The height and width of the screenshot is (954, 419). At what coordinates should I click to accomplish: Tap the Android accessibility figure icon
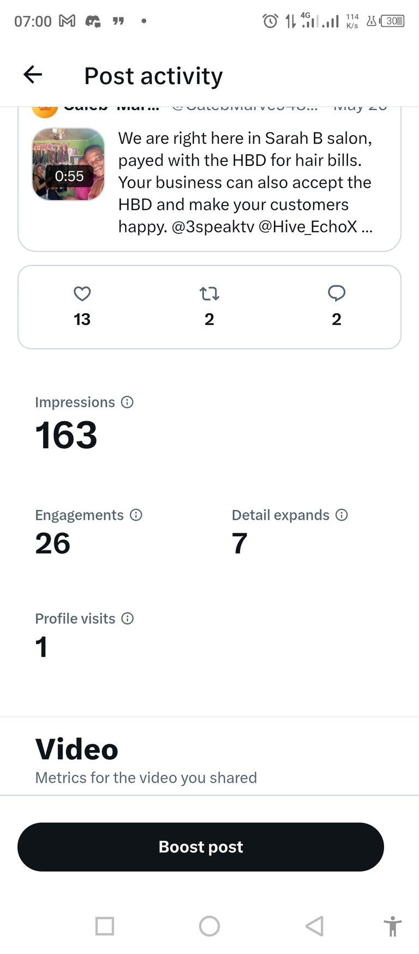392,926
